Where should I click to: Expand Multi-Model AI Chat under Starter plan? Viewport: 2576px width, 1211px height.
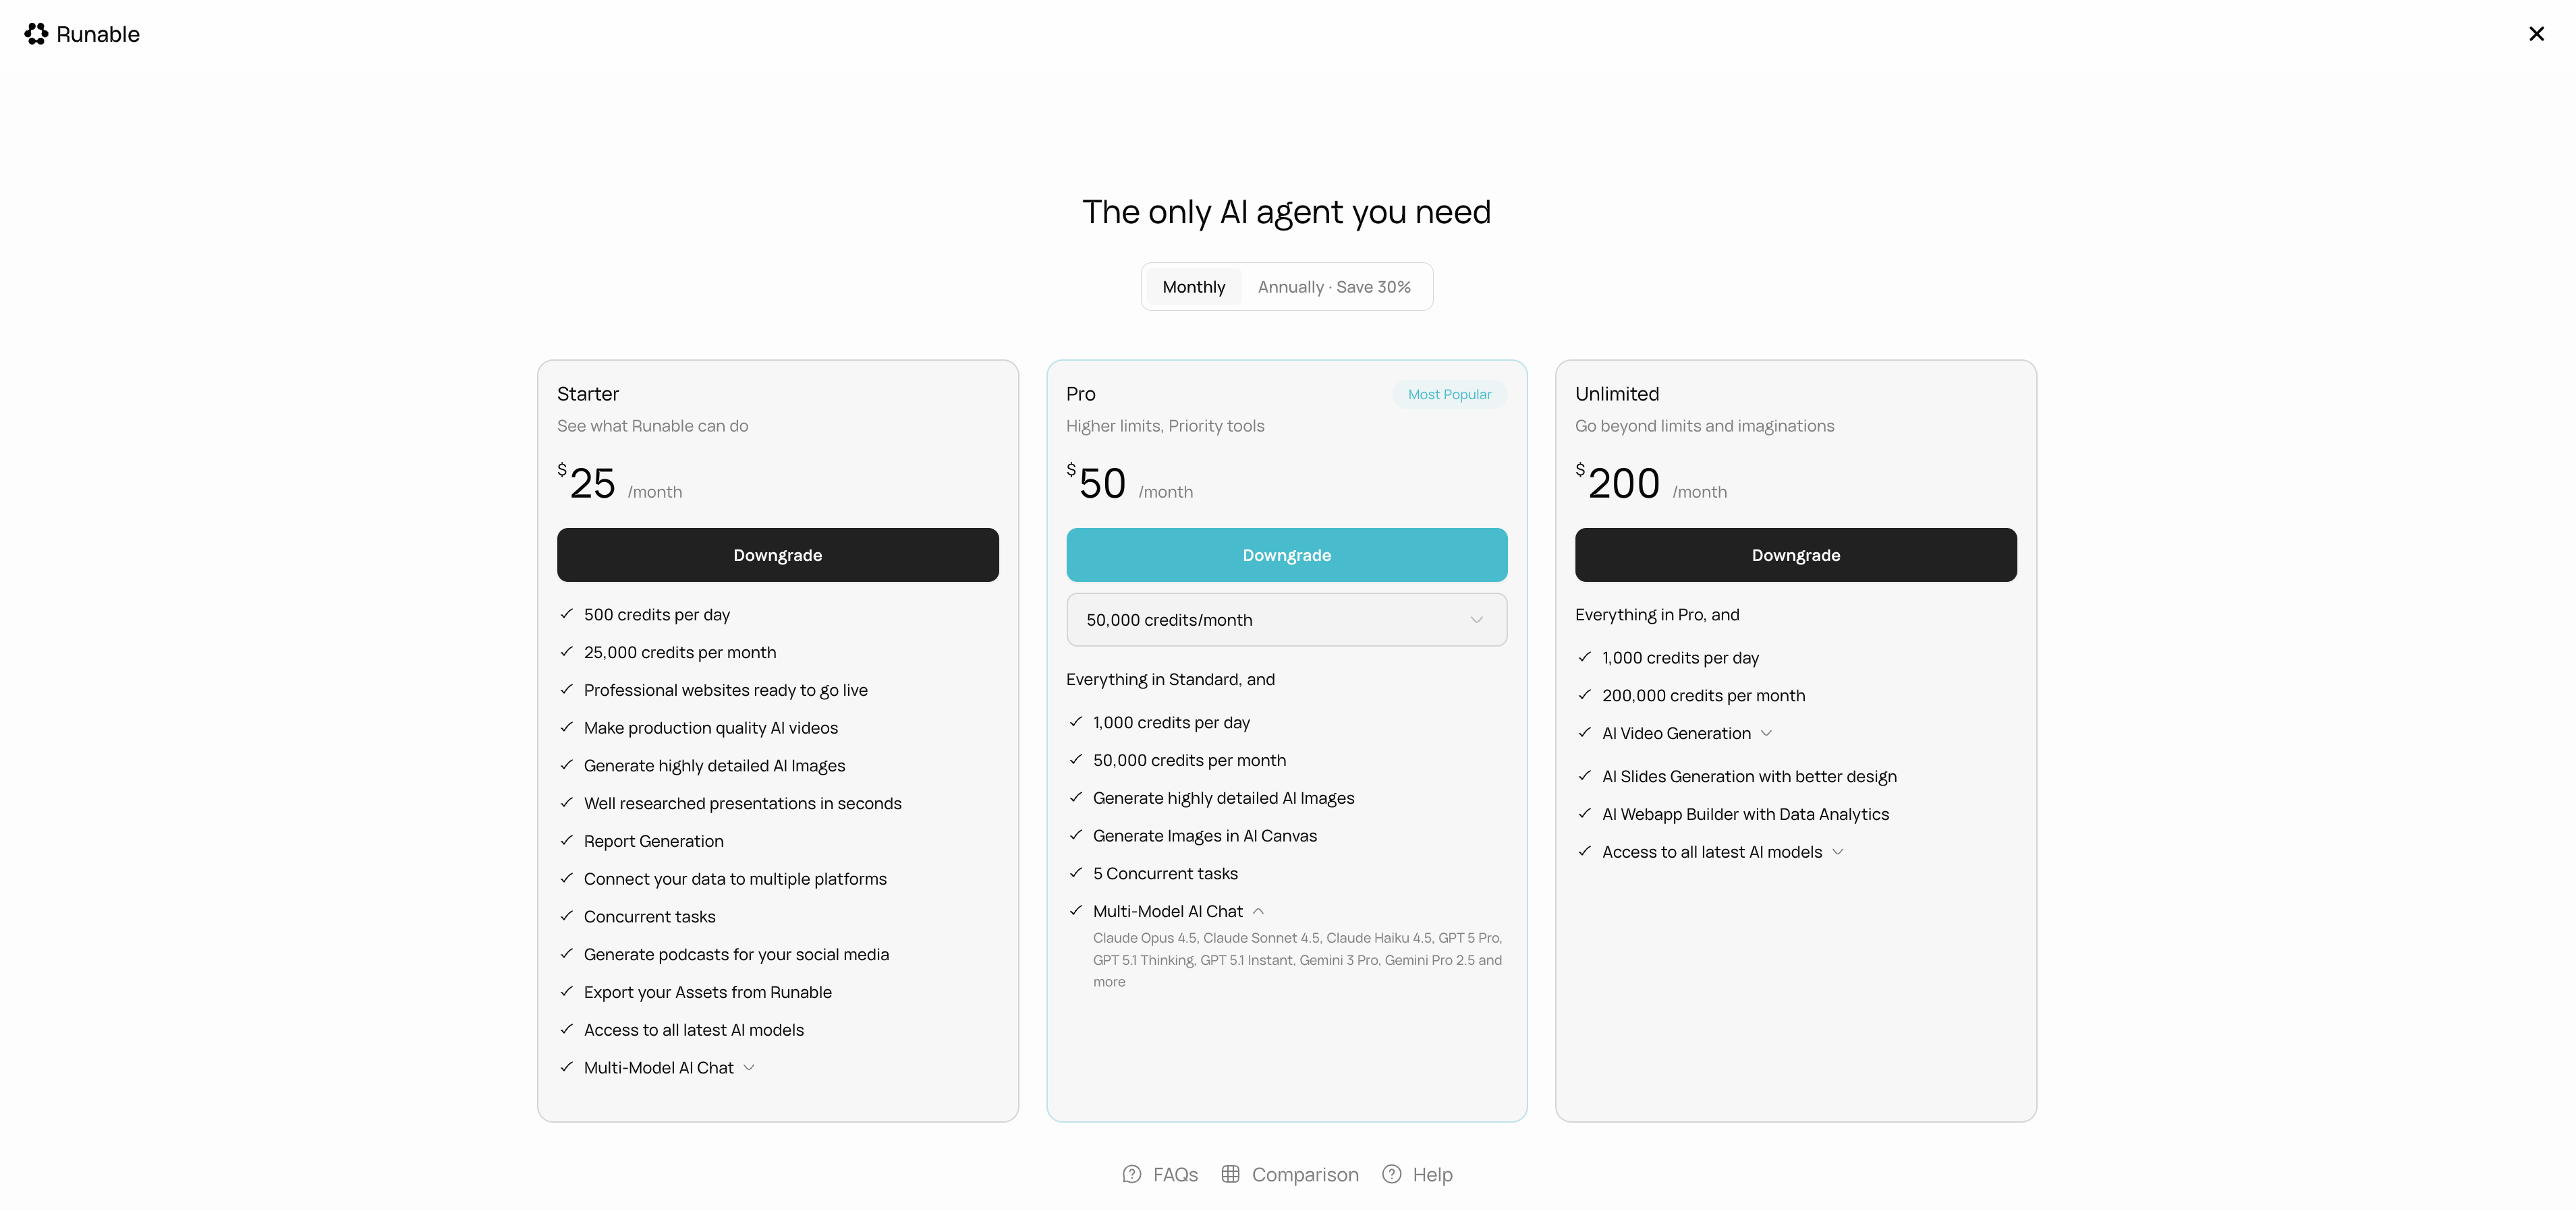(749, 1067)
